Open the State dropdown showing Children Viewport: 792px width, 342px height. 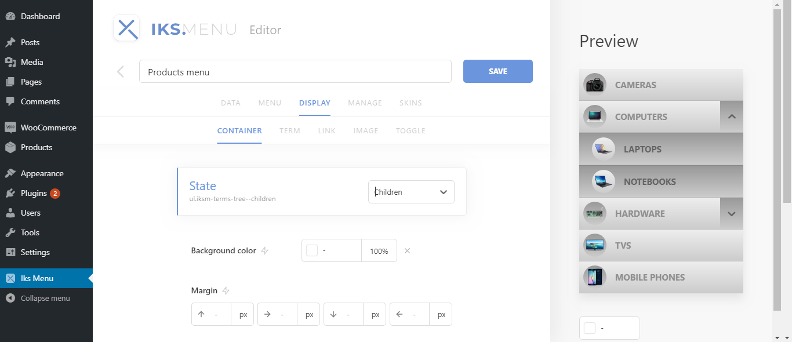click(411, 192)
